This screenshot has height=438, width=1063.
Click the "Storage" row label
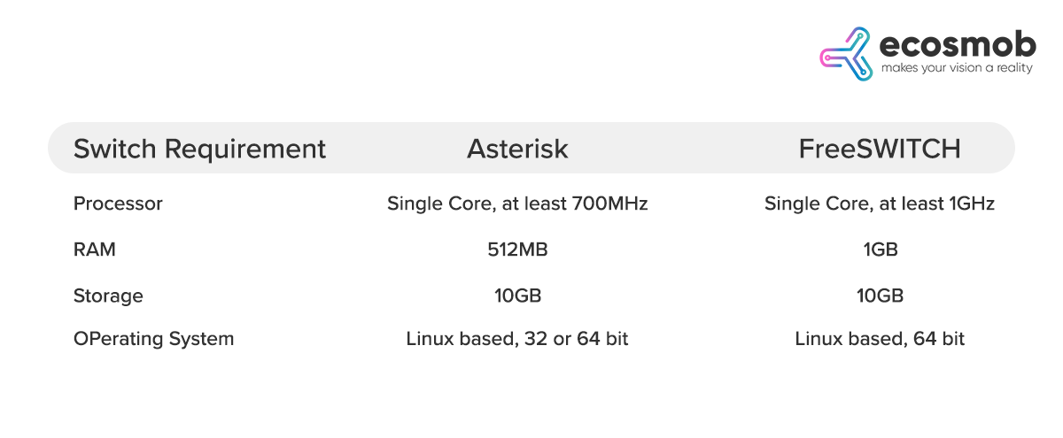(x=108, y=296)
